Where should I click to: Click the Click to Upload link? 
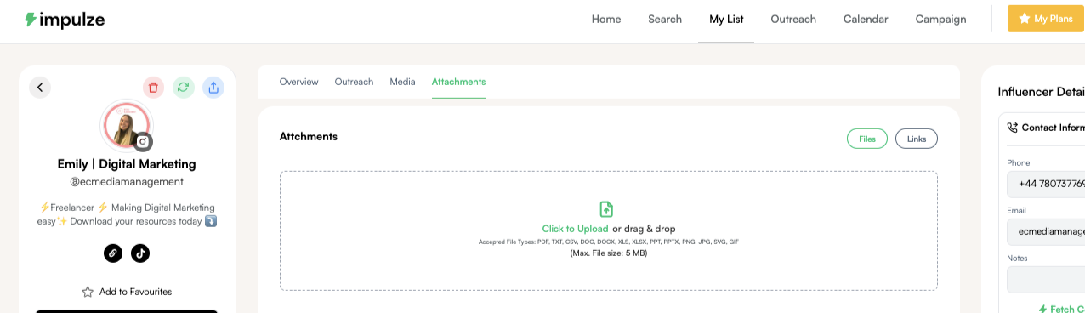[575, 229]
